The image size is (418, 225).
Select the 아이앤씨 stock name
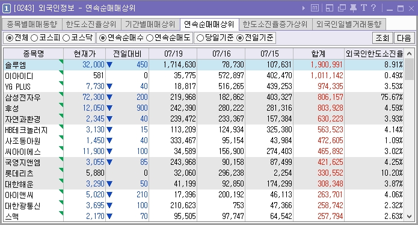19,195
